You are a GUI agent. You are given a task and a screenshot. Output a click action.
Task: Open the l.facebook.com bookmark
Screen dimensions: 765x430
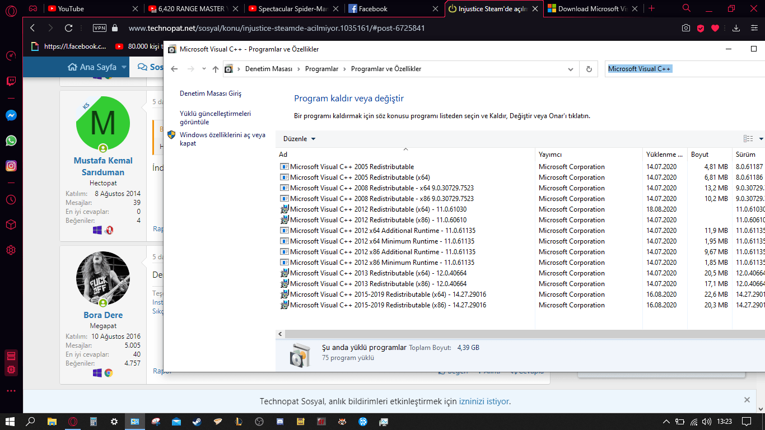pos(68,46)
